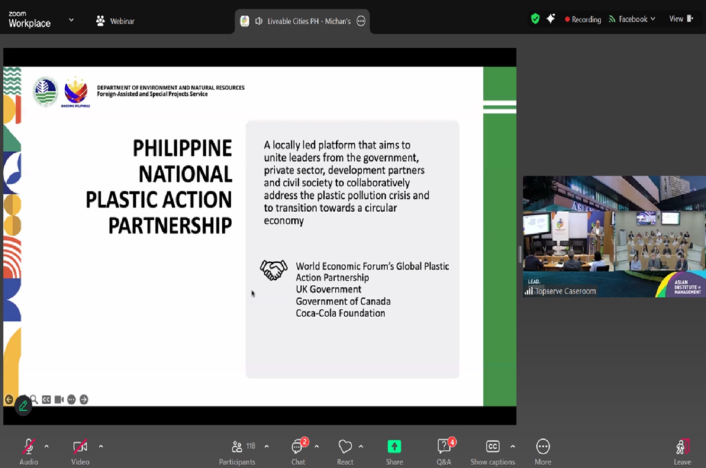This screenshot has height=468, width=706.
Task: Click 'Coca-Cola Foundation' text
Action: coord(340,313)
